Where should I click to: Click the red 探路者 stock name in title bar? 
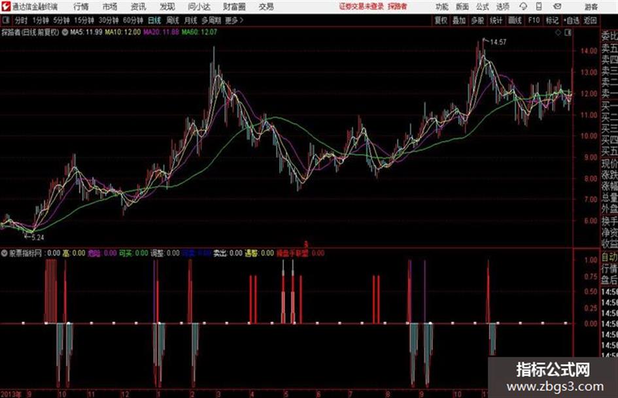coord(397,7)
